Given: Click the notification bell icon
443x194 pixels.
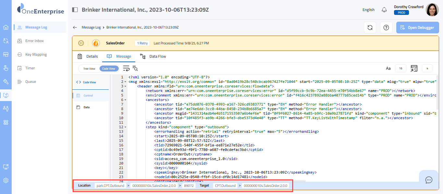Looking at the screenshot, I should point(384,10).
